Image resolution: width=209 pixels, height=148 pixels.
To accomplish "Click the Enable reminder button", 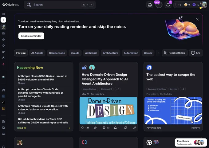I will [31, 36].
